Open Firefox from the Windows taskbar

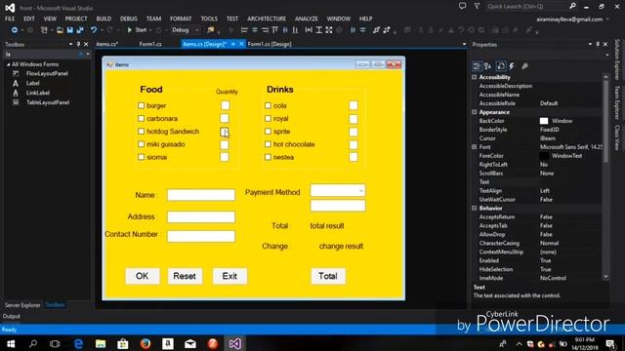tap(146, 343)
